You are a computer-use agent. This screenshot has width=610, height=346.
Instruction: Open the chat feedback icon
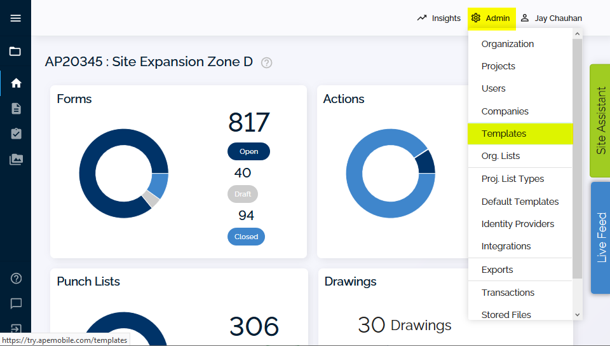pyautogui.click(x=16, y=303)
